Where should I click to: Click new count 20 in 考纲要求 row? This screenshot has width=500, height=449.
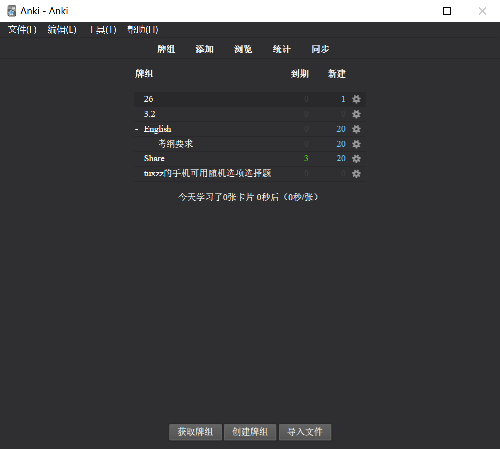[x=341, y=144]
